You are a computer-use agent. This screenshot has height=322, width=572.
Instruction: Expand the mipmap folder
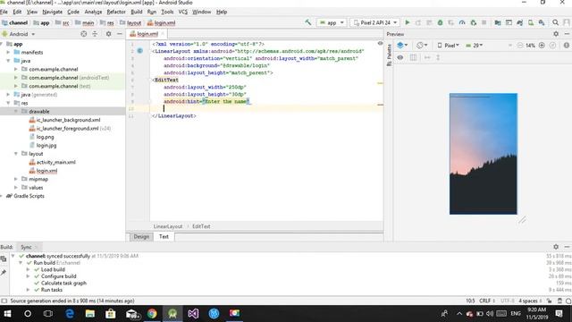(x=16, y=179)
